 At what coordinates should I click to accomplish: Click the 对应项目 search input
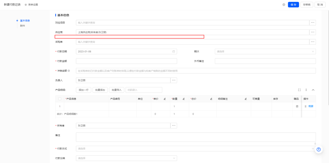[x=193, y=23]
